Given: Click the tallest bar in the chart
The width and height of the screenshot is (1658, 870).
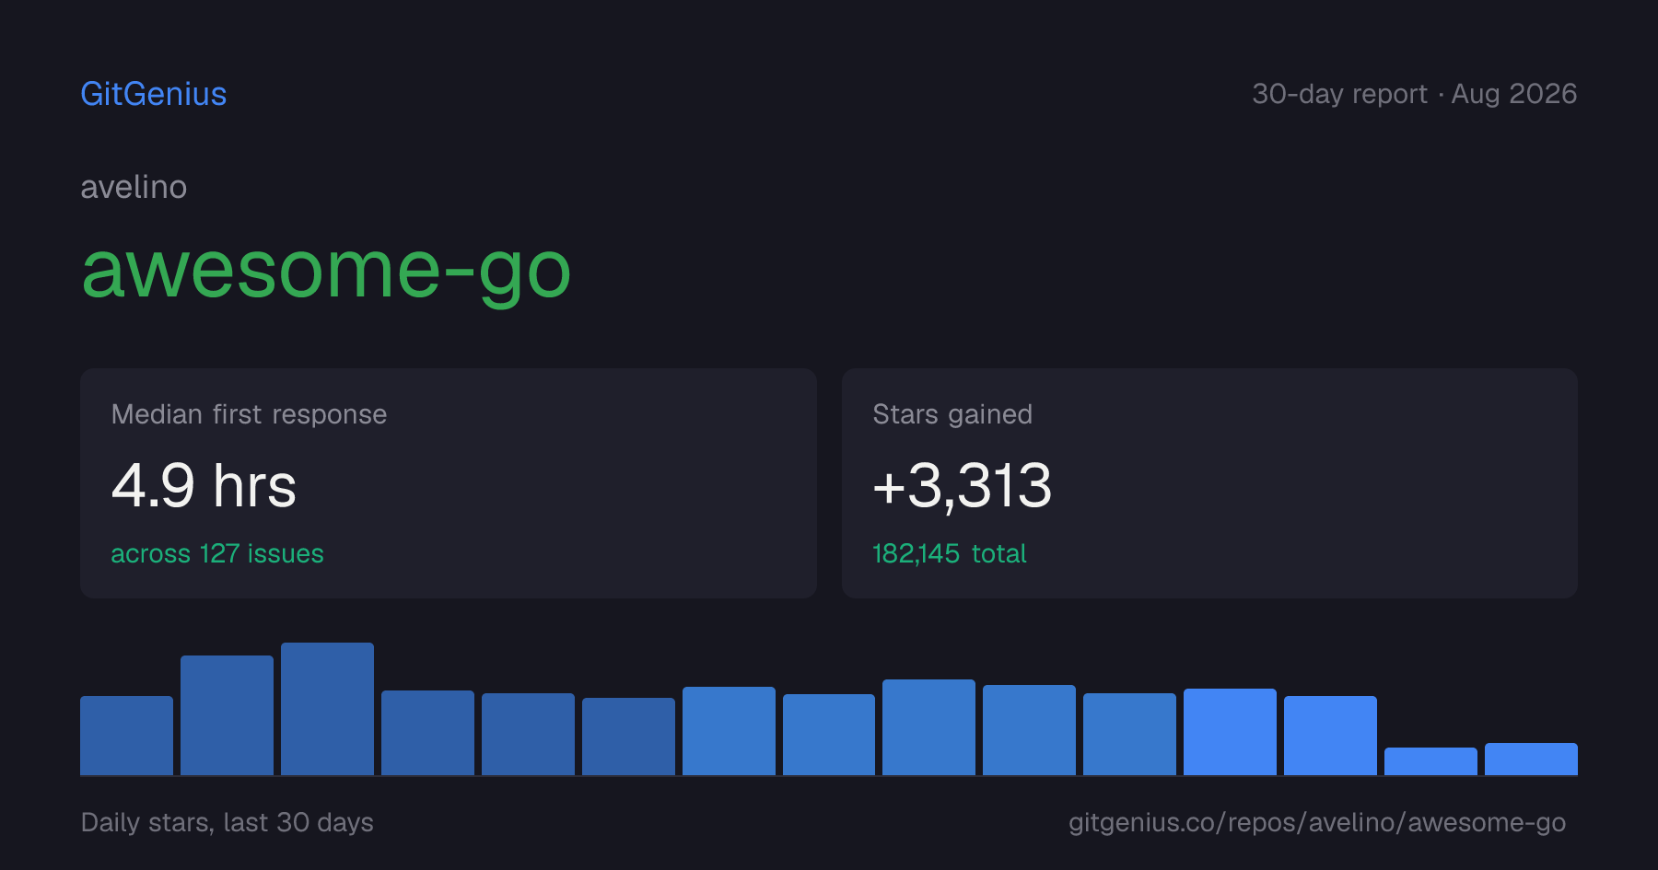Looking at the screenshot, I should click(x=327, y=709).
